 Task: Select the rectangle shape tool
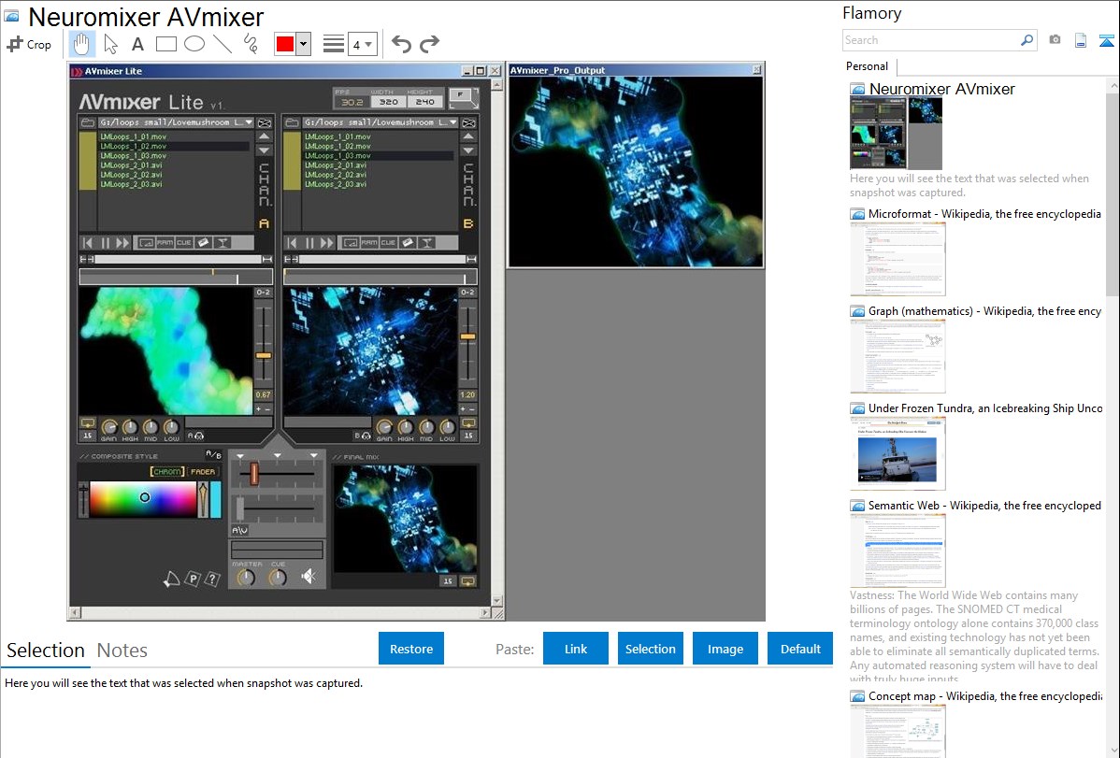coord(165,44)
